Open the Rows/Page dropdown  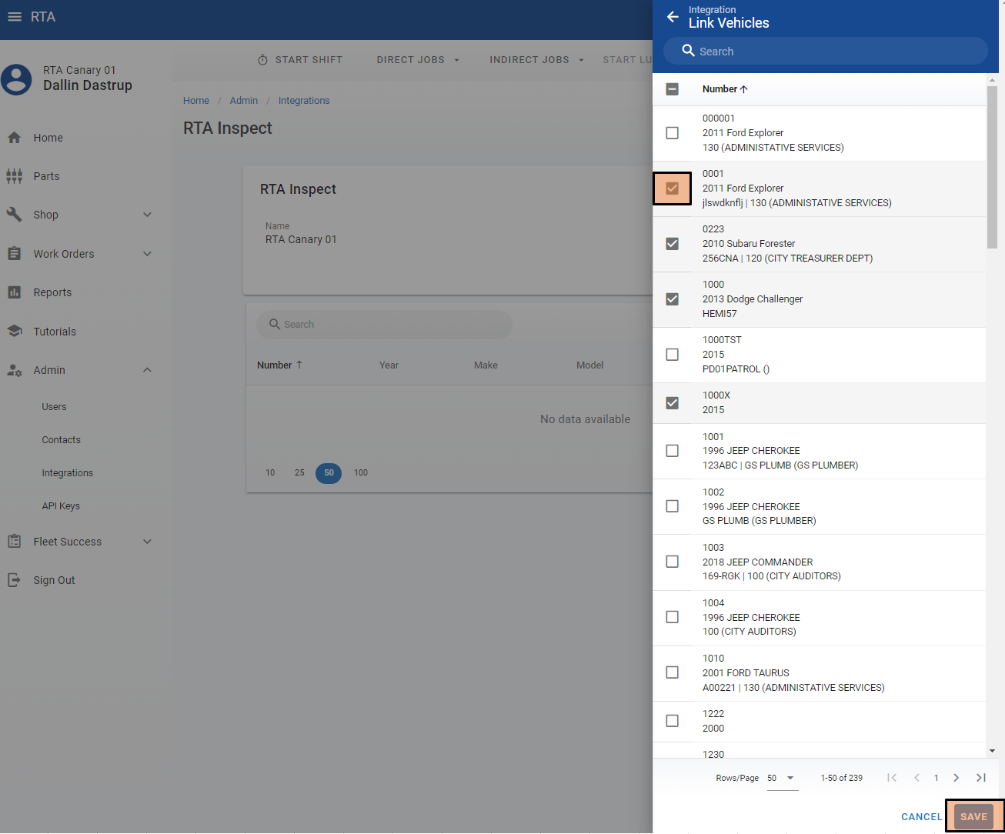(781, 778)
